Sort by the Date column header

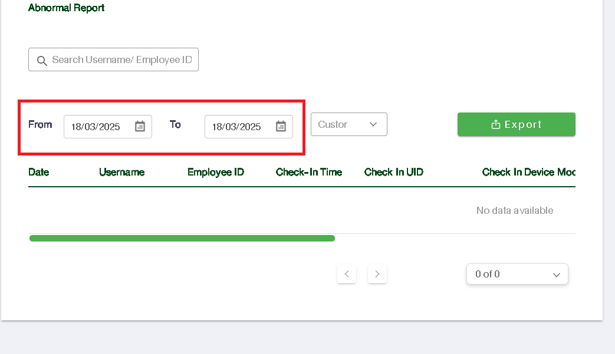click(39, 172)
